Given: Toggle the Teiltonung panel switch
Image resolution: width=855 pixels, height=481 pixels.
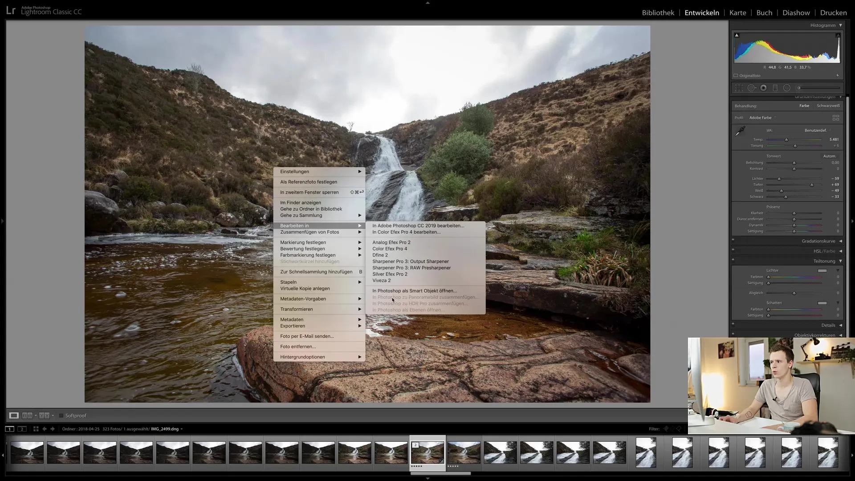Looking at the screenshot, I should pyautogui.click(x=733, y=260).
